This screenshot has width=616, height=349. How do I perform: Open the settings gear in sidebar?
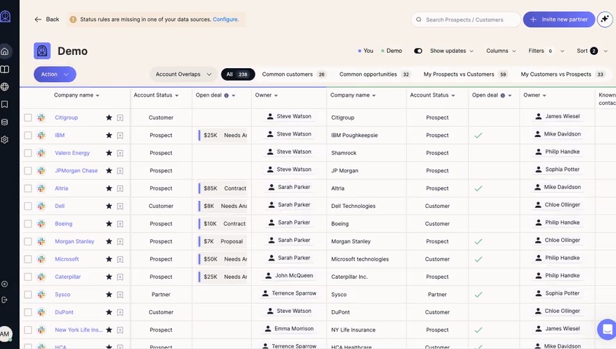5,140
